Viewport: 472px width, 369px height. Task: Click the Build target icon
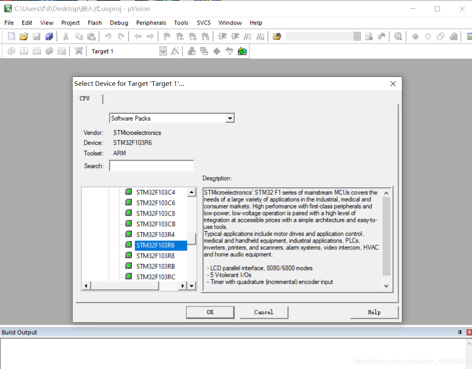click(24, 51)
